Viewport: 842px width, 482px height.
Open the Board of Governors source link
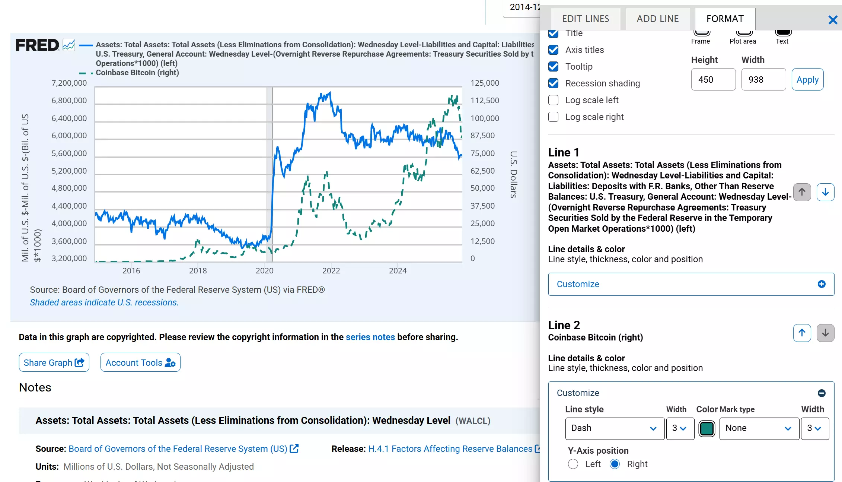[x=178, y=449]
